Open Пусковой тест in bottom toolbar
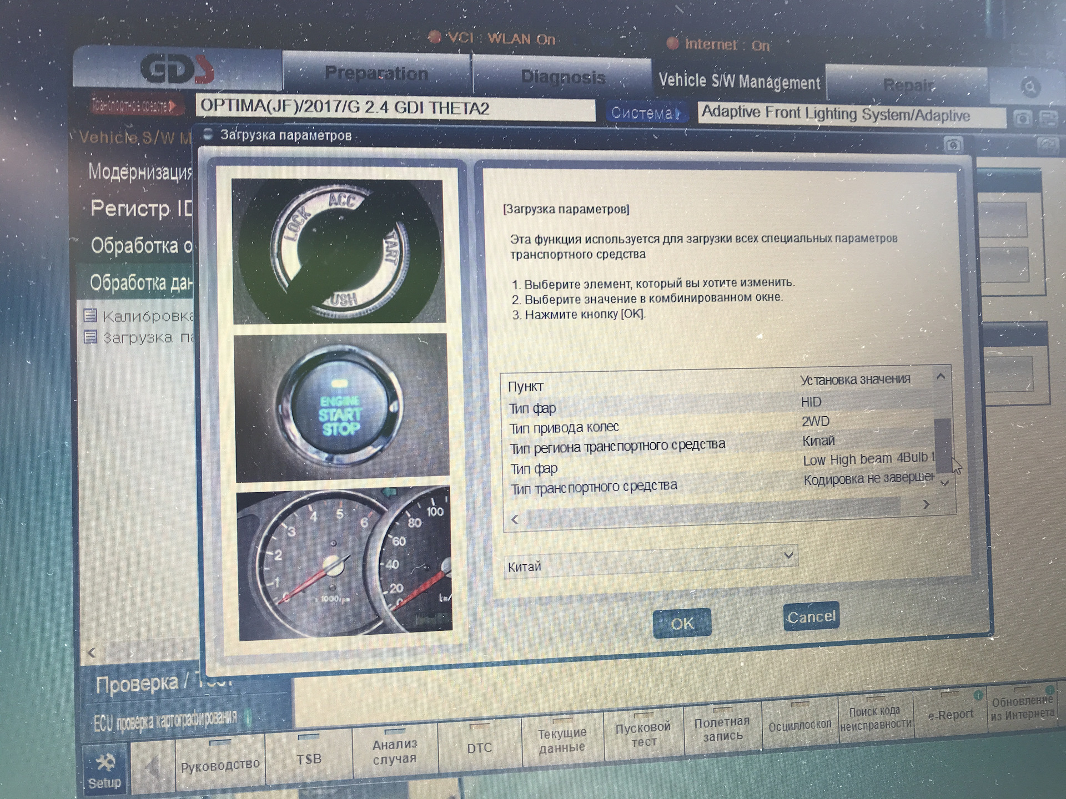This screenshot has width=1066, height=799. coord(643,734)
